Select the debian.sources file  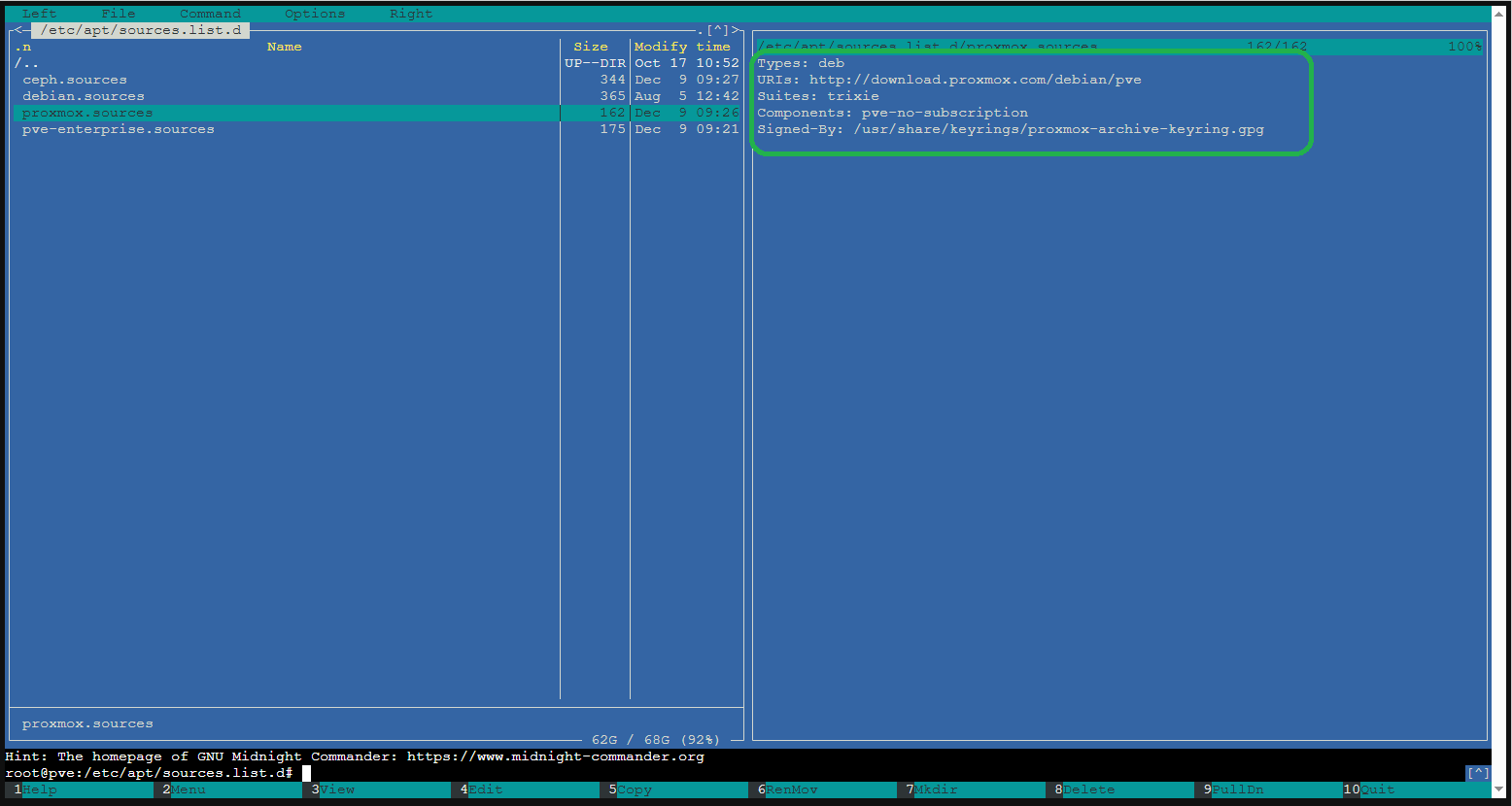[x=84, y=96]
